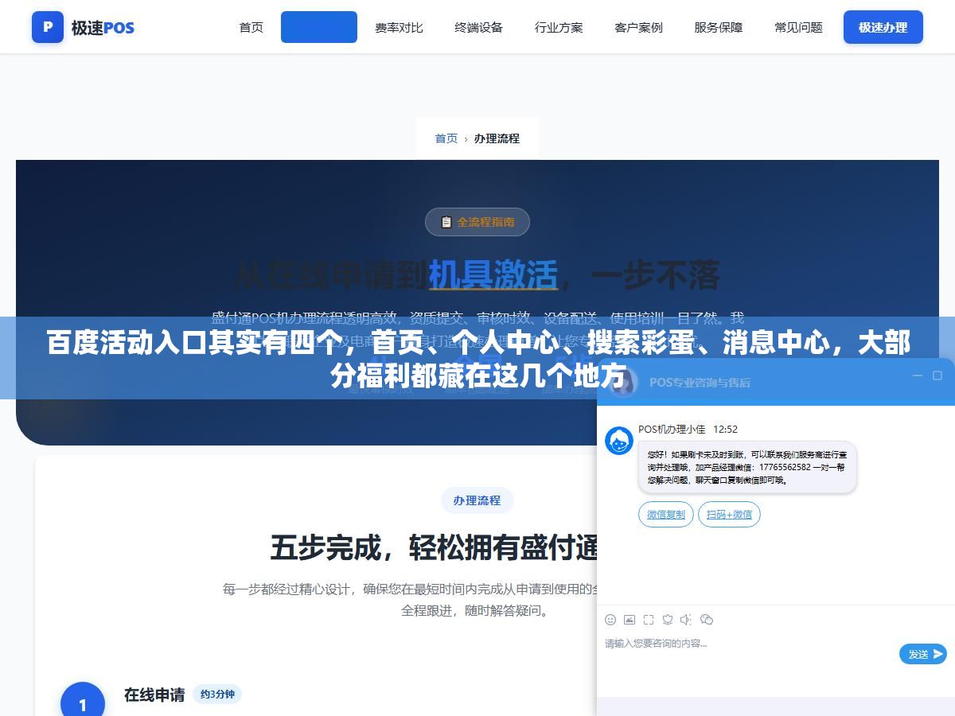
Task: Click the 全流程指南 badge
Action: [477, 222]
